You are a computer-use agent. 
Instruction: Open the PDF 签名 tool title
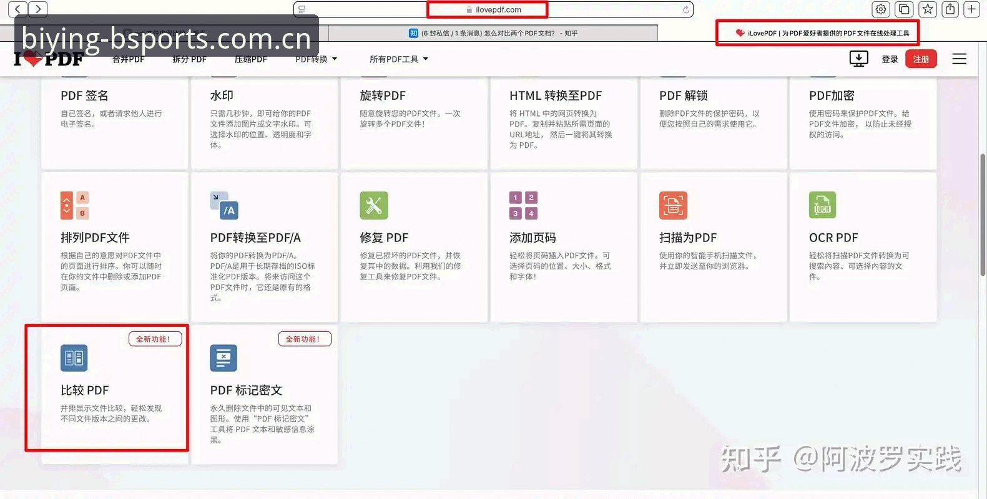click(85, 95)
